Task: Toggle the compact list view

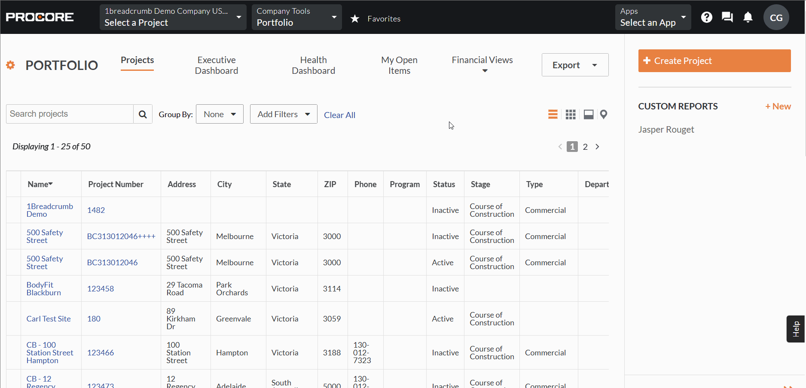Action: tap(553, 114)
